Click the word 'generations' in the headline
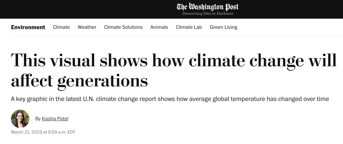 102,81
